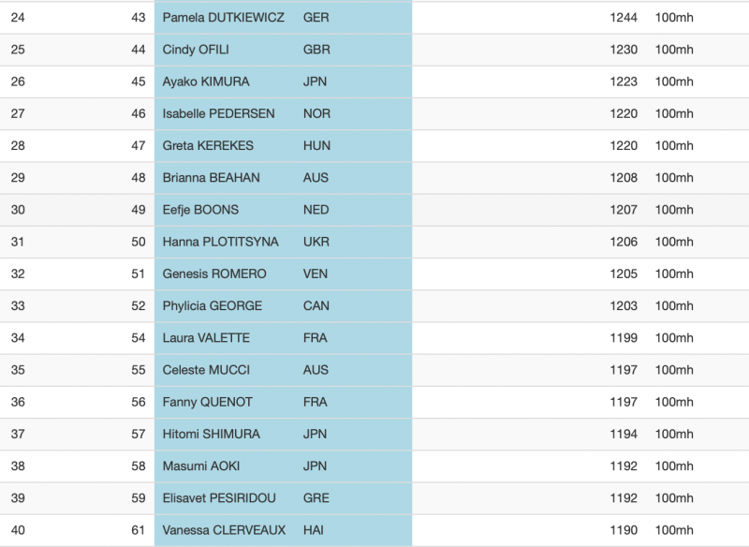Open Ayako KIMURA athlete entry
The height and width of the screenshot is (547, 749).
(205, 81)
